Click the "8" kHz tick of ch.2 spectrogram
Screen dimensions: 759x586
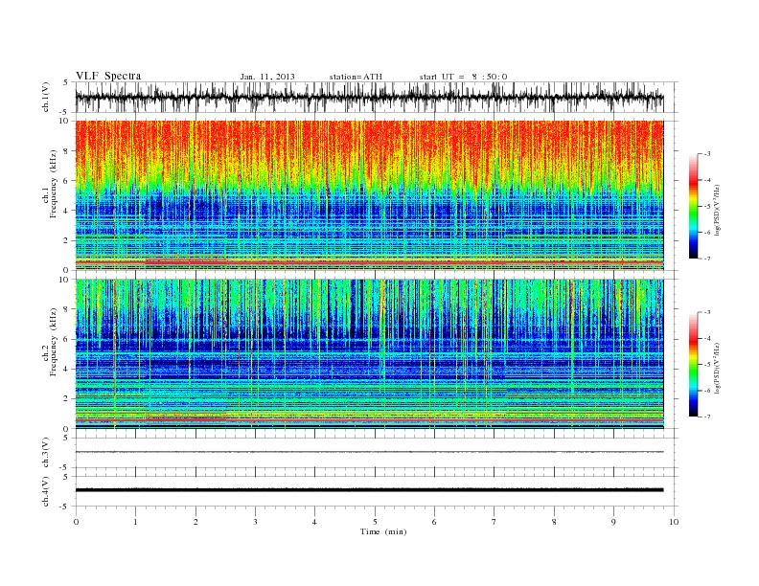(67, 309)
